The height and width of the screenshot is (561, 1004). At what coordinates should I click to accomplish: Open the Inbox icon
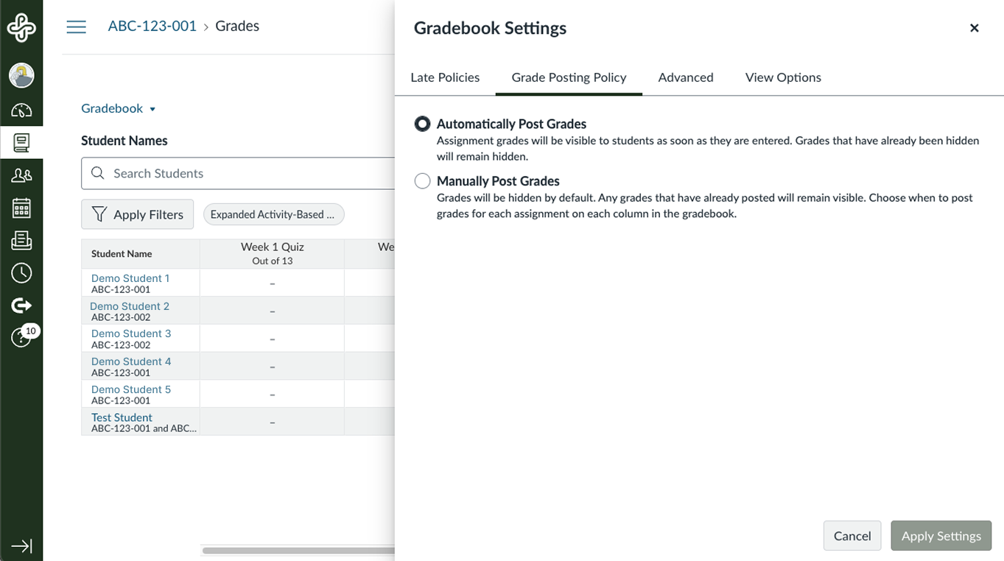pyautogui.click(x=21, y=240)
